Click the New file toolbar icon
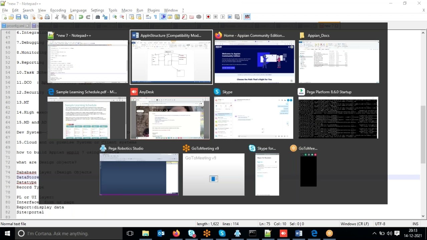Viewport: 427px width, 240px height. tap(4, 17)
